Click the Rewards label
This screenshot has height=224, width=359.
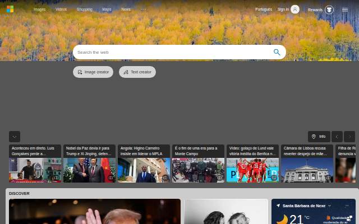tap(315, 10)
